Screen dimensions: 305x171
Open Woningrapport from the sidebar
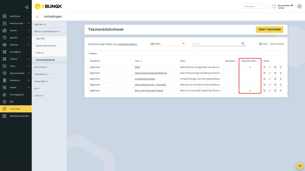click(16, 94)
